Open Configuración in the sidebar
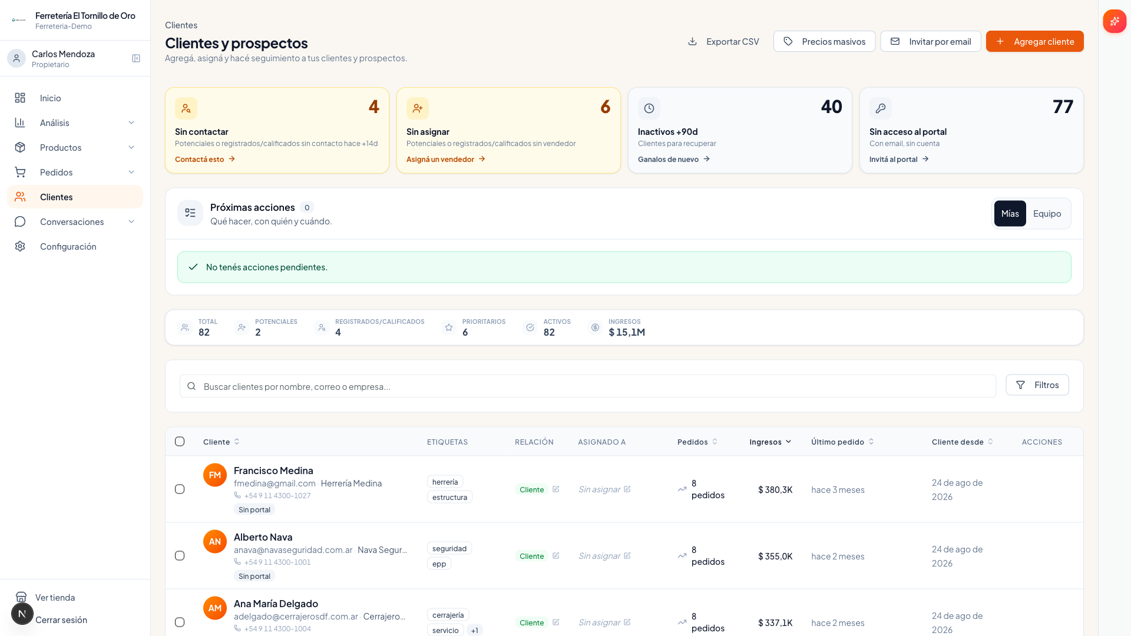Screen dimensions: 1131x636 (75, 246)
